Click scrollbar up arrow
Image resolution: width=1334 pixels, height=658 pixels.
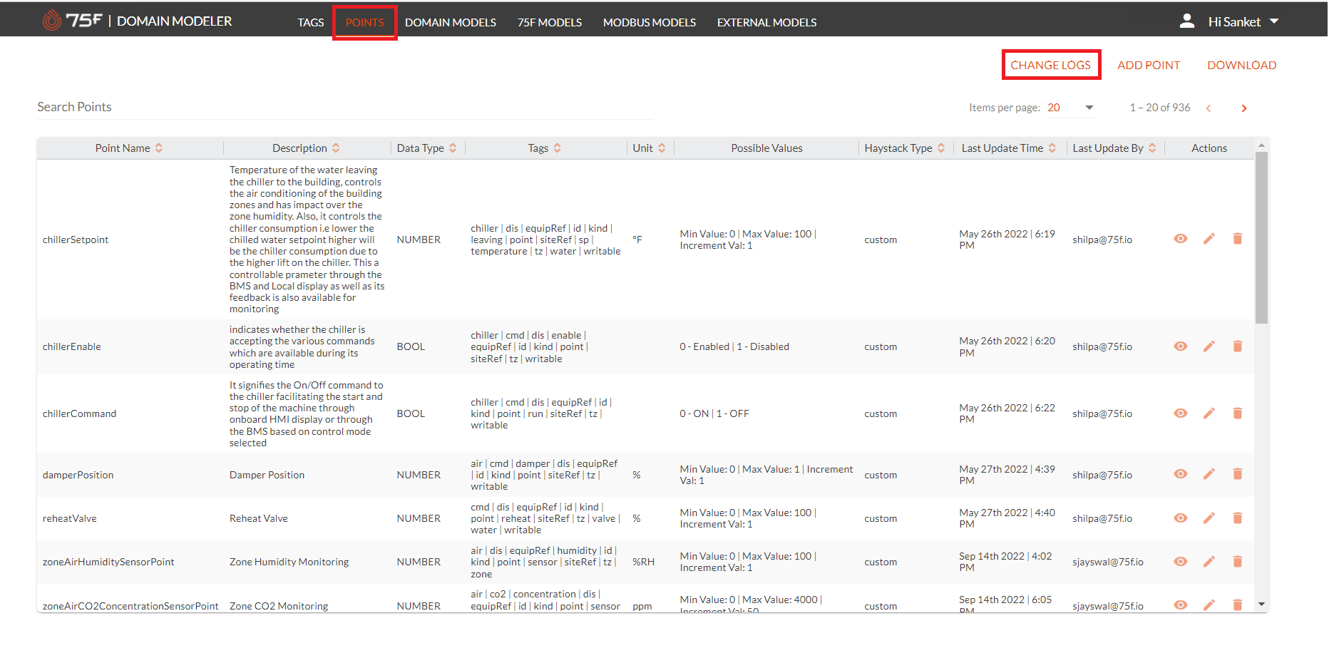tap(1261, 145)
